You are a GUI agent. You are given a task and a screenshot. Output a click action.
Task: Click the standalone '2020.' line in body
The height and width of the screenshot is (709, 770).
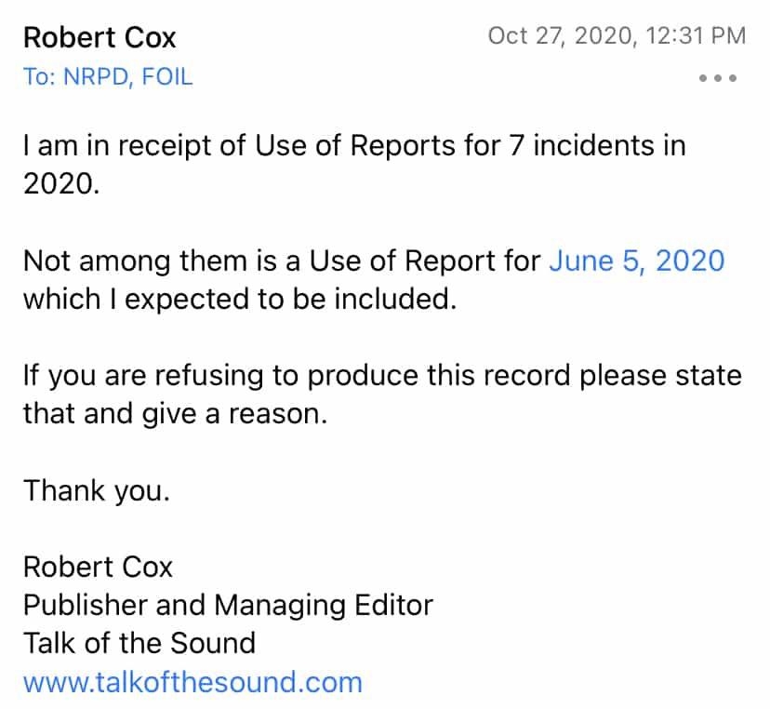pyautogui.click(x=60, y=183)
